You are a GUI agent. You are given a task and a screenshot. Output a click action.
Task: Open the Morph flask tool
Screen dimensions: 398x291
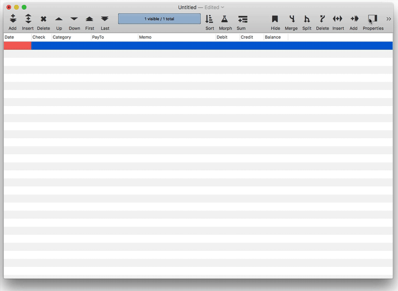(x=225, y=19)
